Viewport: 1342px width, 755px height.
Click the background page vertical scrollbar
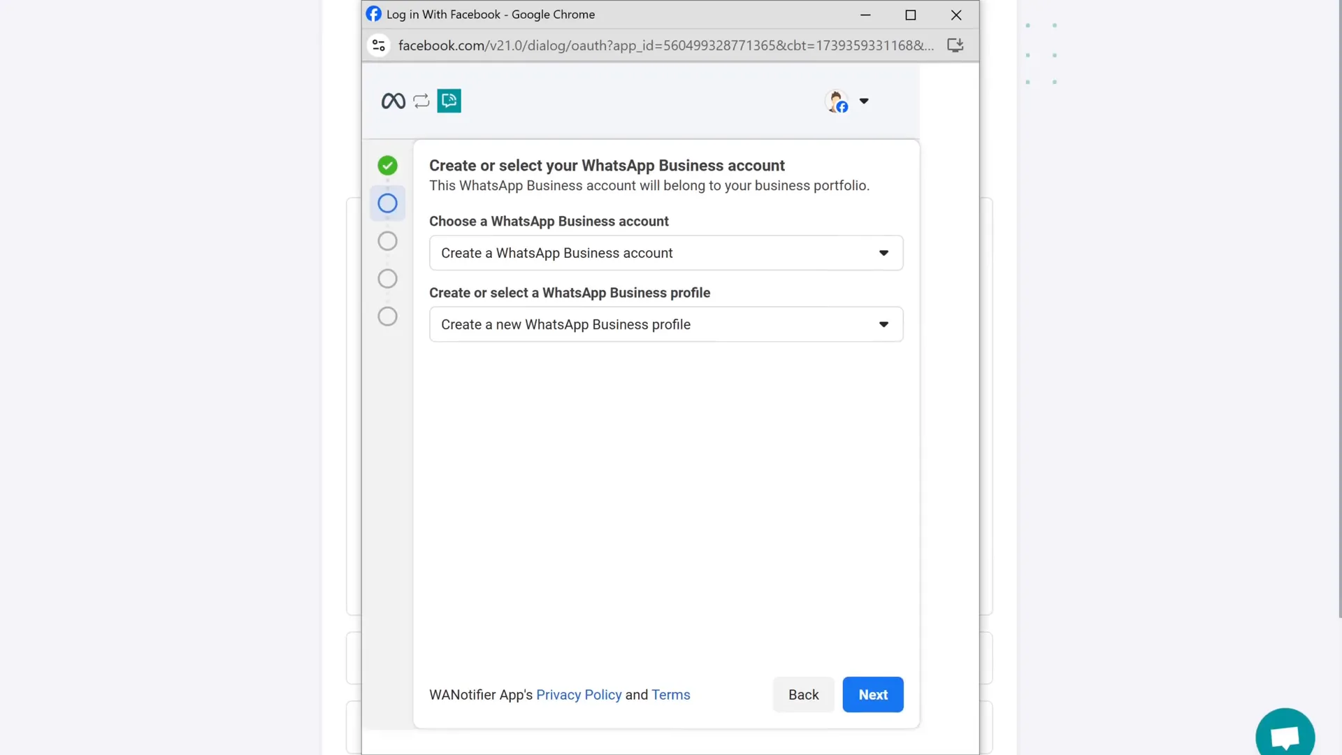pos(1339,309)
